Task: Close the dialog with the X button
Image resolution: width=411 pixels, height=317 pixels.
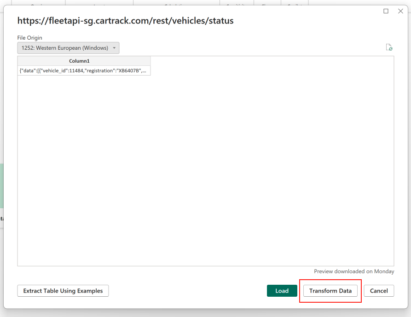Action: 400,11
